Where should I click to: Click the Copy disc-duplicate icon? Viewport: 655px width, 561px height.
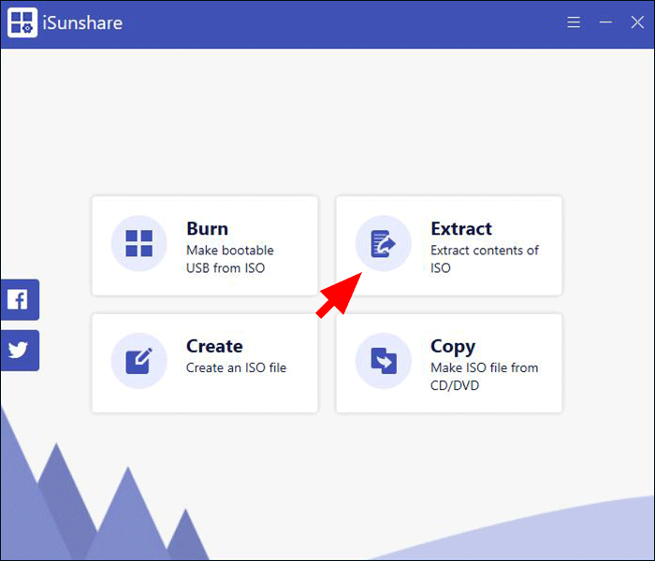(x=383, y=361)
